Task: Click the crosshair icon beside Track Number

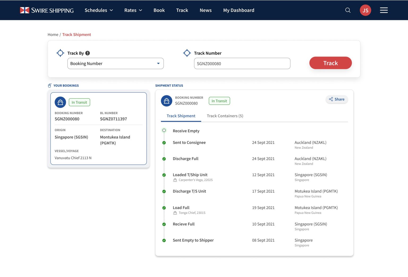Action: click(187, 53)
